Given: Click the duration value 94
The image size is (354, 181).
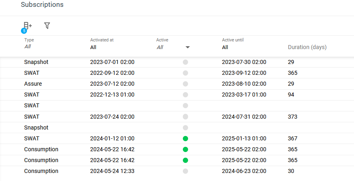Looking at the screenshot, I should pyautogui.click(x=291, y=95).
